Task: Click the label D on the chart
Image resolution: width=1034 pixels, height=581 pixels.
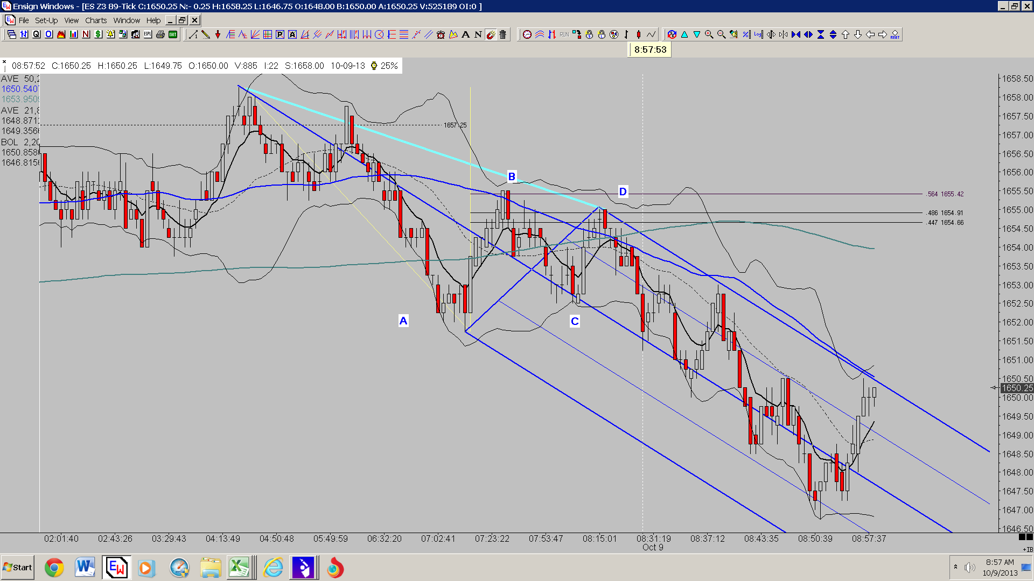Action: click(623, 192)
